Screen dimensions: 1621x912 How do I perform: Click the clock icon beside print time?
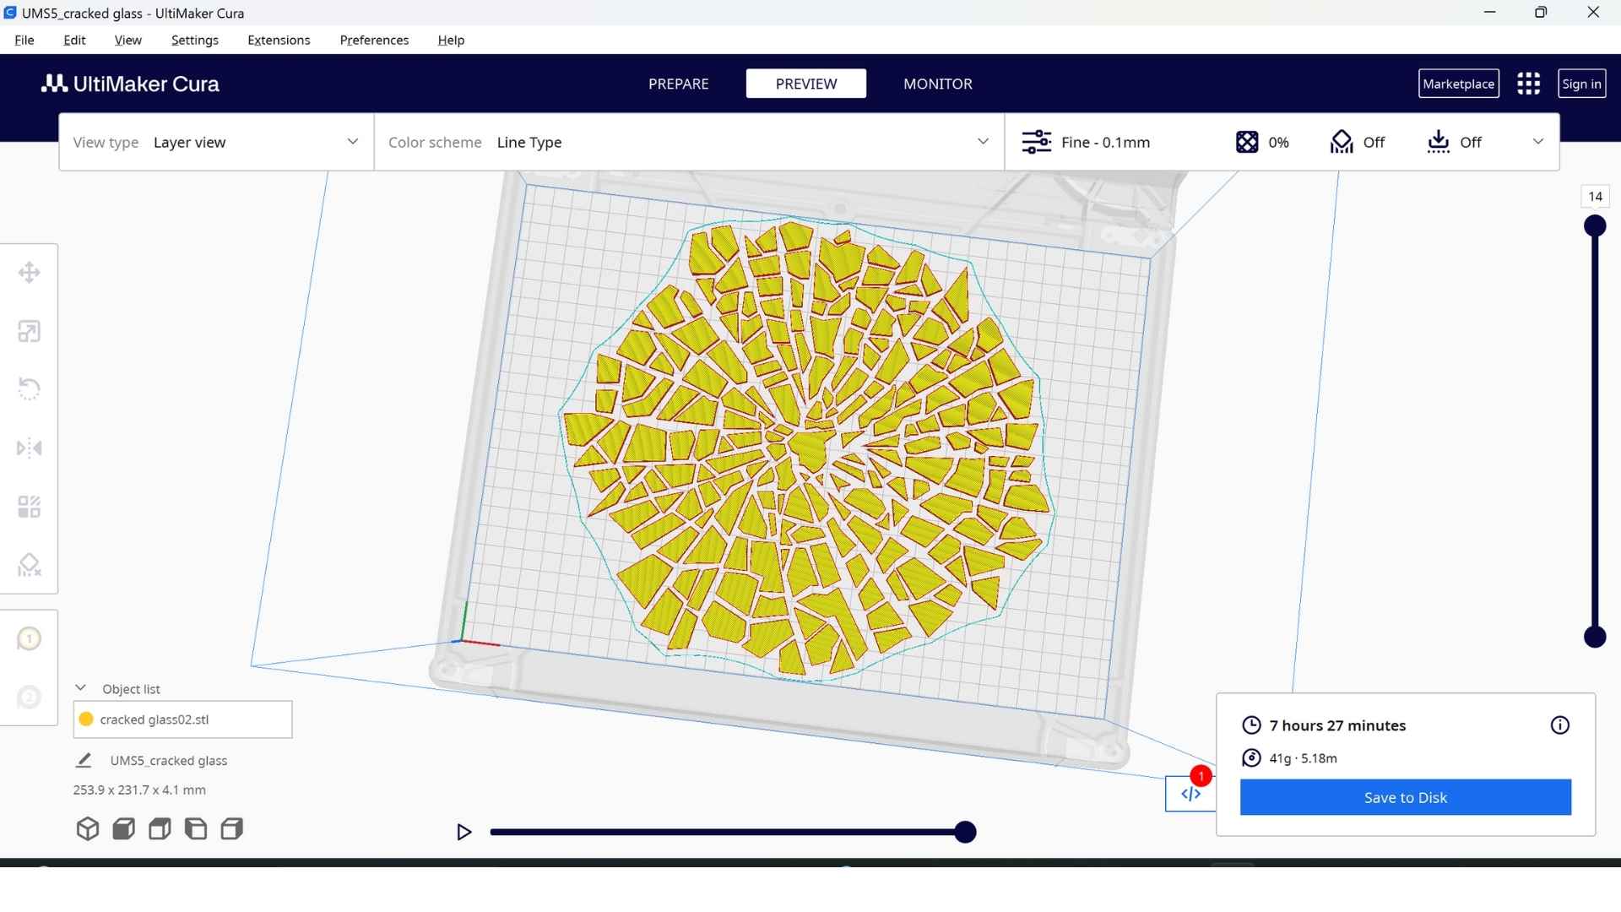pyautogui.click(x=1251, y=725)
